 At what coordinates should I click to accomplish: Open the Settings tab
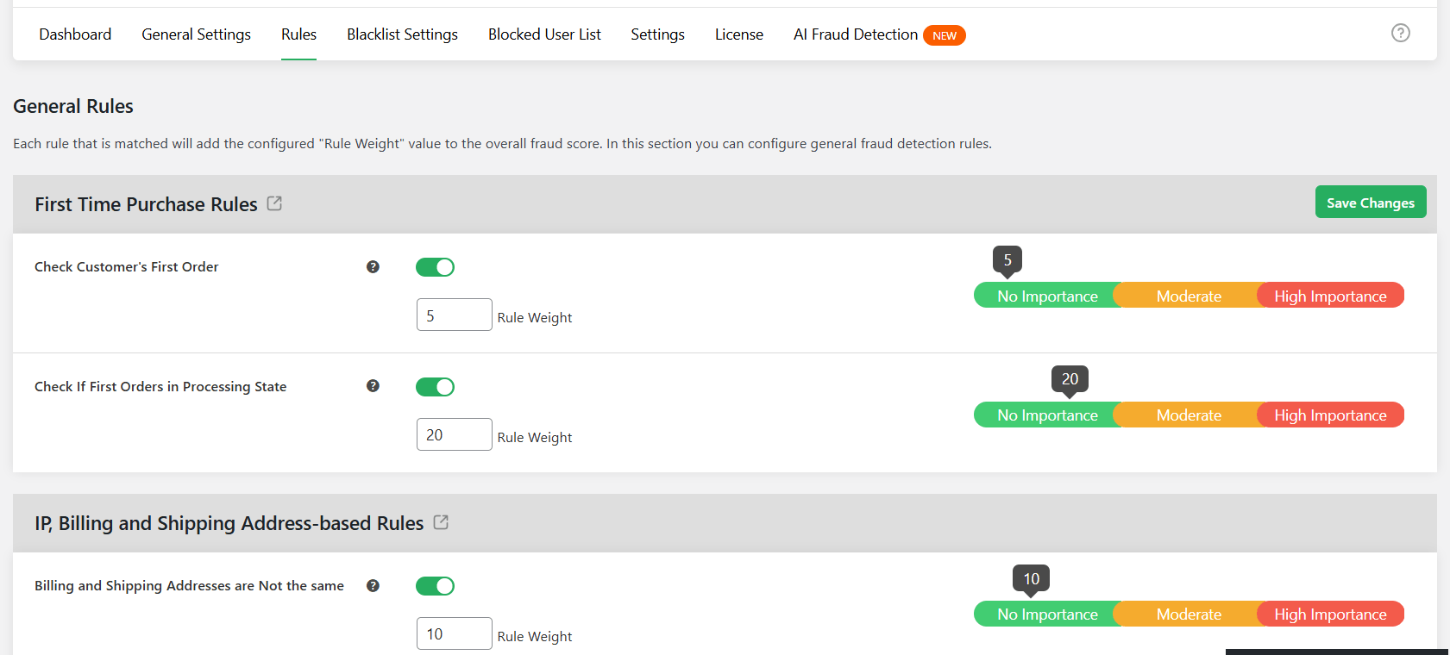657,34
